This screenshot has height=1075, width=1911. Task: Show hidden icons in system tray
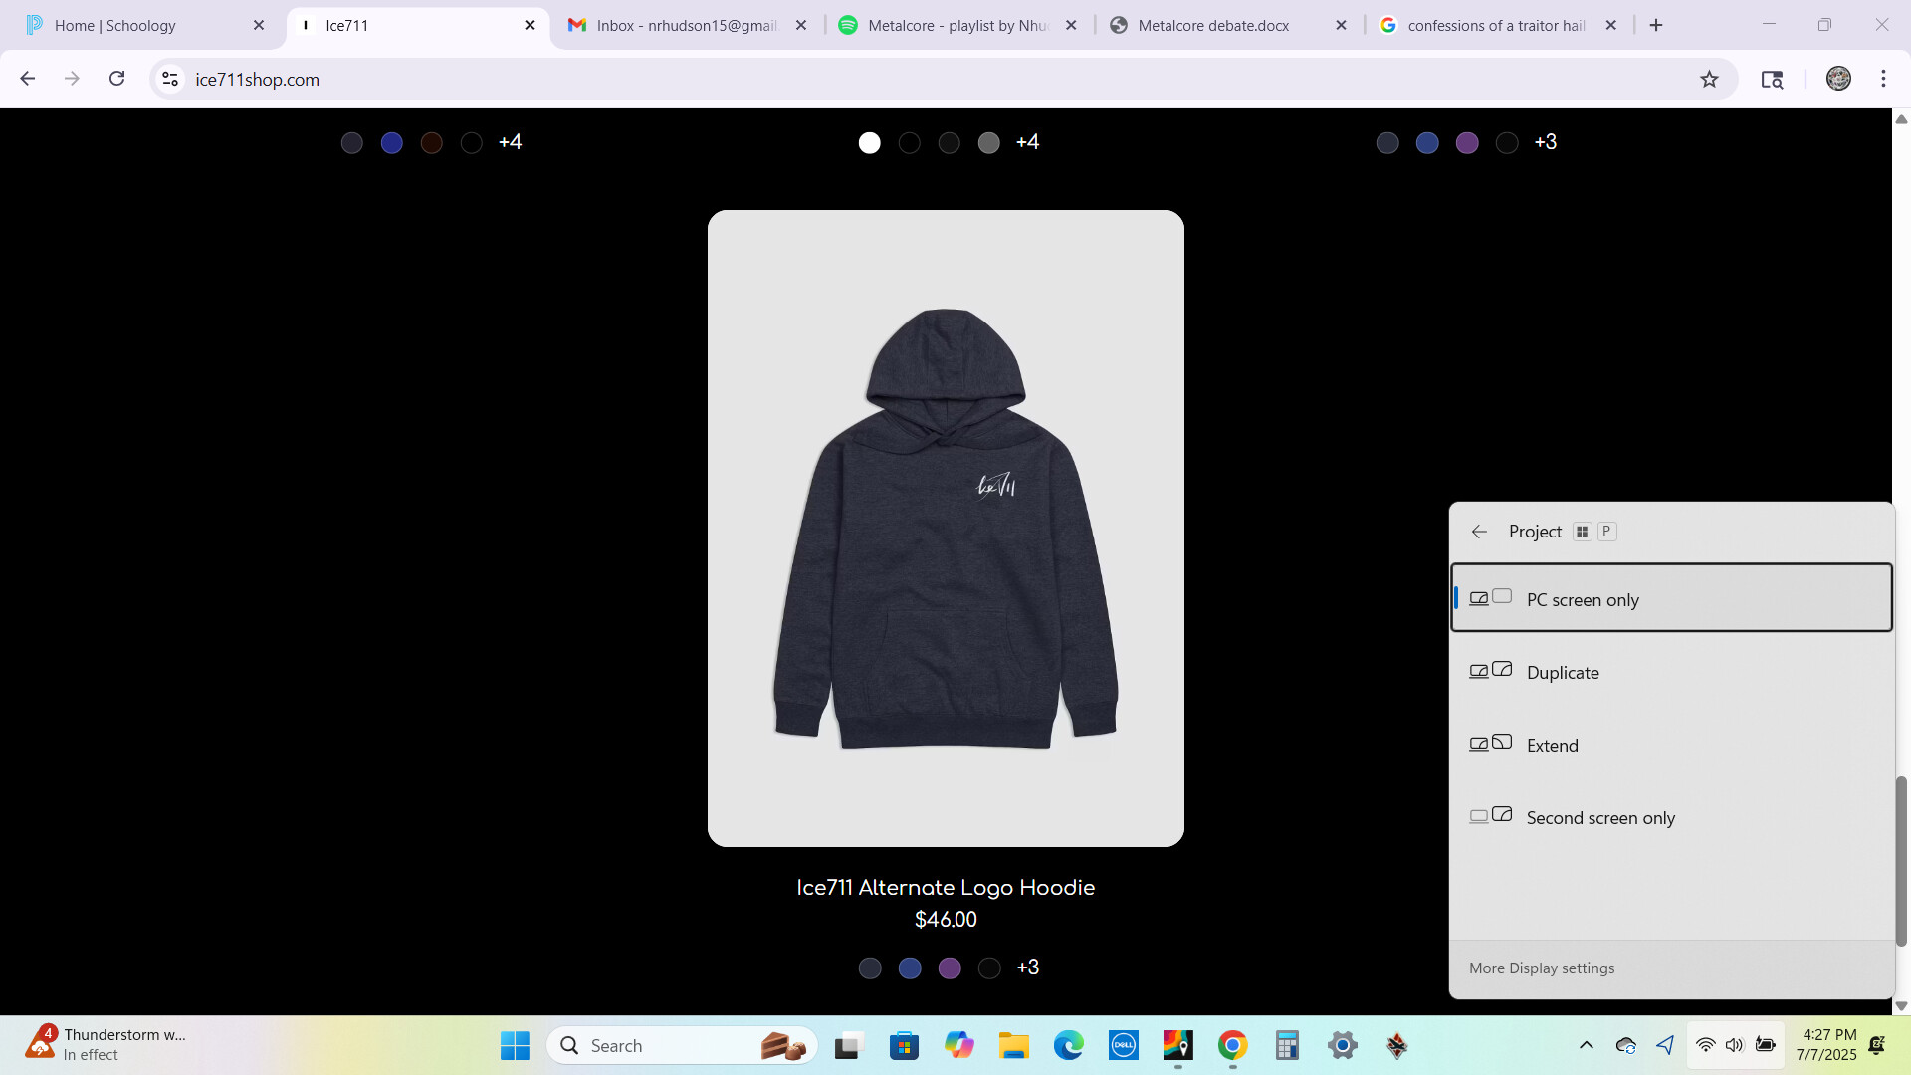(x=1587, y=1045)
